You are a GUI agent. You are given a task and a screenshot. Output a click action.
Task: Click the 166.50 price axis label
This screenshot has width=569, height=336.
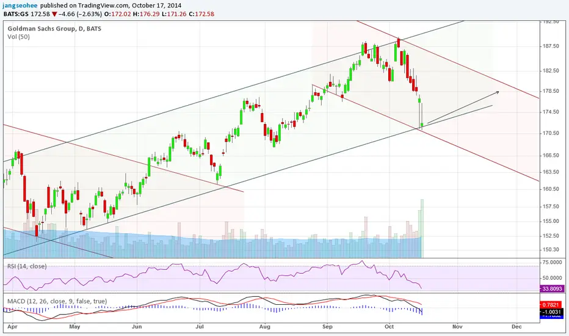551,155
